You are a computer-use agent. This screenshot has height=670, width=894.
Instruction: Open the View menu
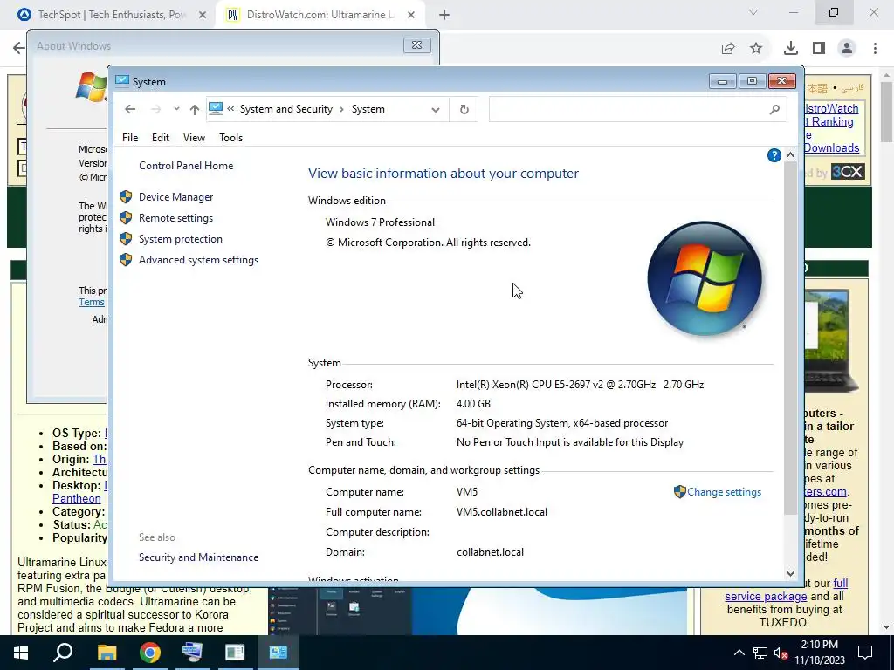pyautogui.click(x=194, y=138)
